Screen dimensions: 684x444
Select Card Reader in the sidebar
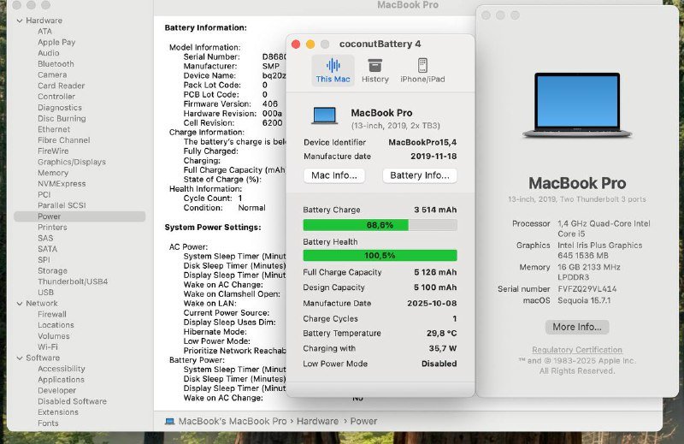coord(61,86)
